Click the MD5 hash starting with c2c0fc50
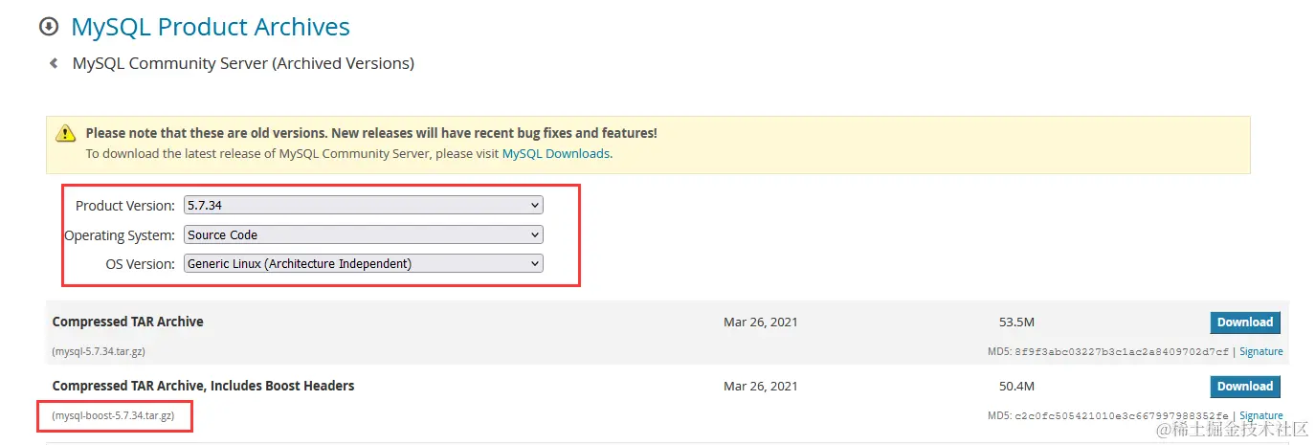Image resolution: width=1315 pixels, height=445 pixels. point(1121,416)
